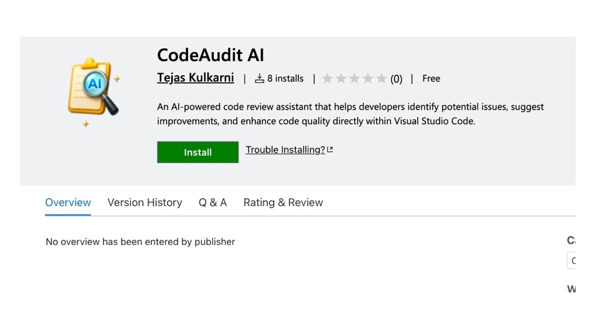
Task: Go to the Q & A tab
Action: (213, 203)
